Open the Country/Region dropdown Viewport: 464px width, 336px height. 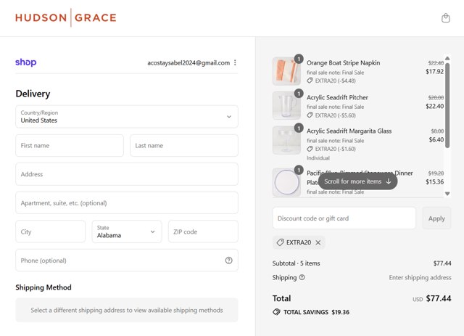[127, 116]
